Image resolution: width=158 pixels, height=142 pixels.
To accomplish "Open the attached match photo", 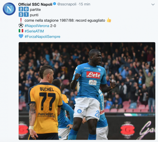I will point(87,91).
